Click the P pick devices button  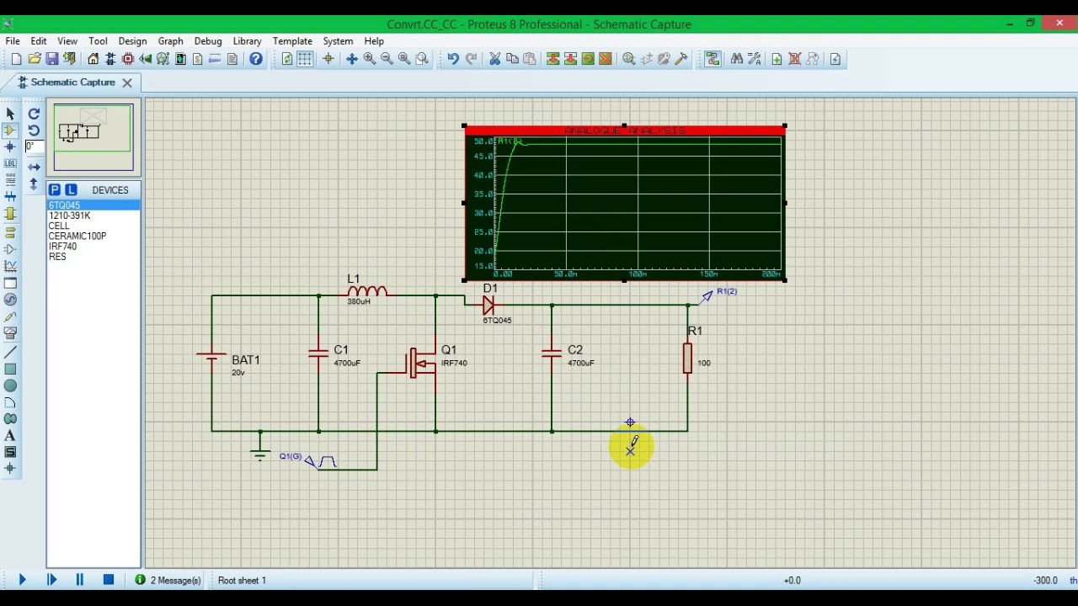(x=55, y=190)
